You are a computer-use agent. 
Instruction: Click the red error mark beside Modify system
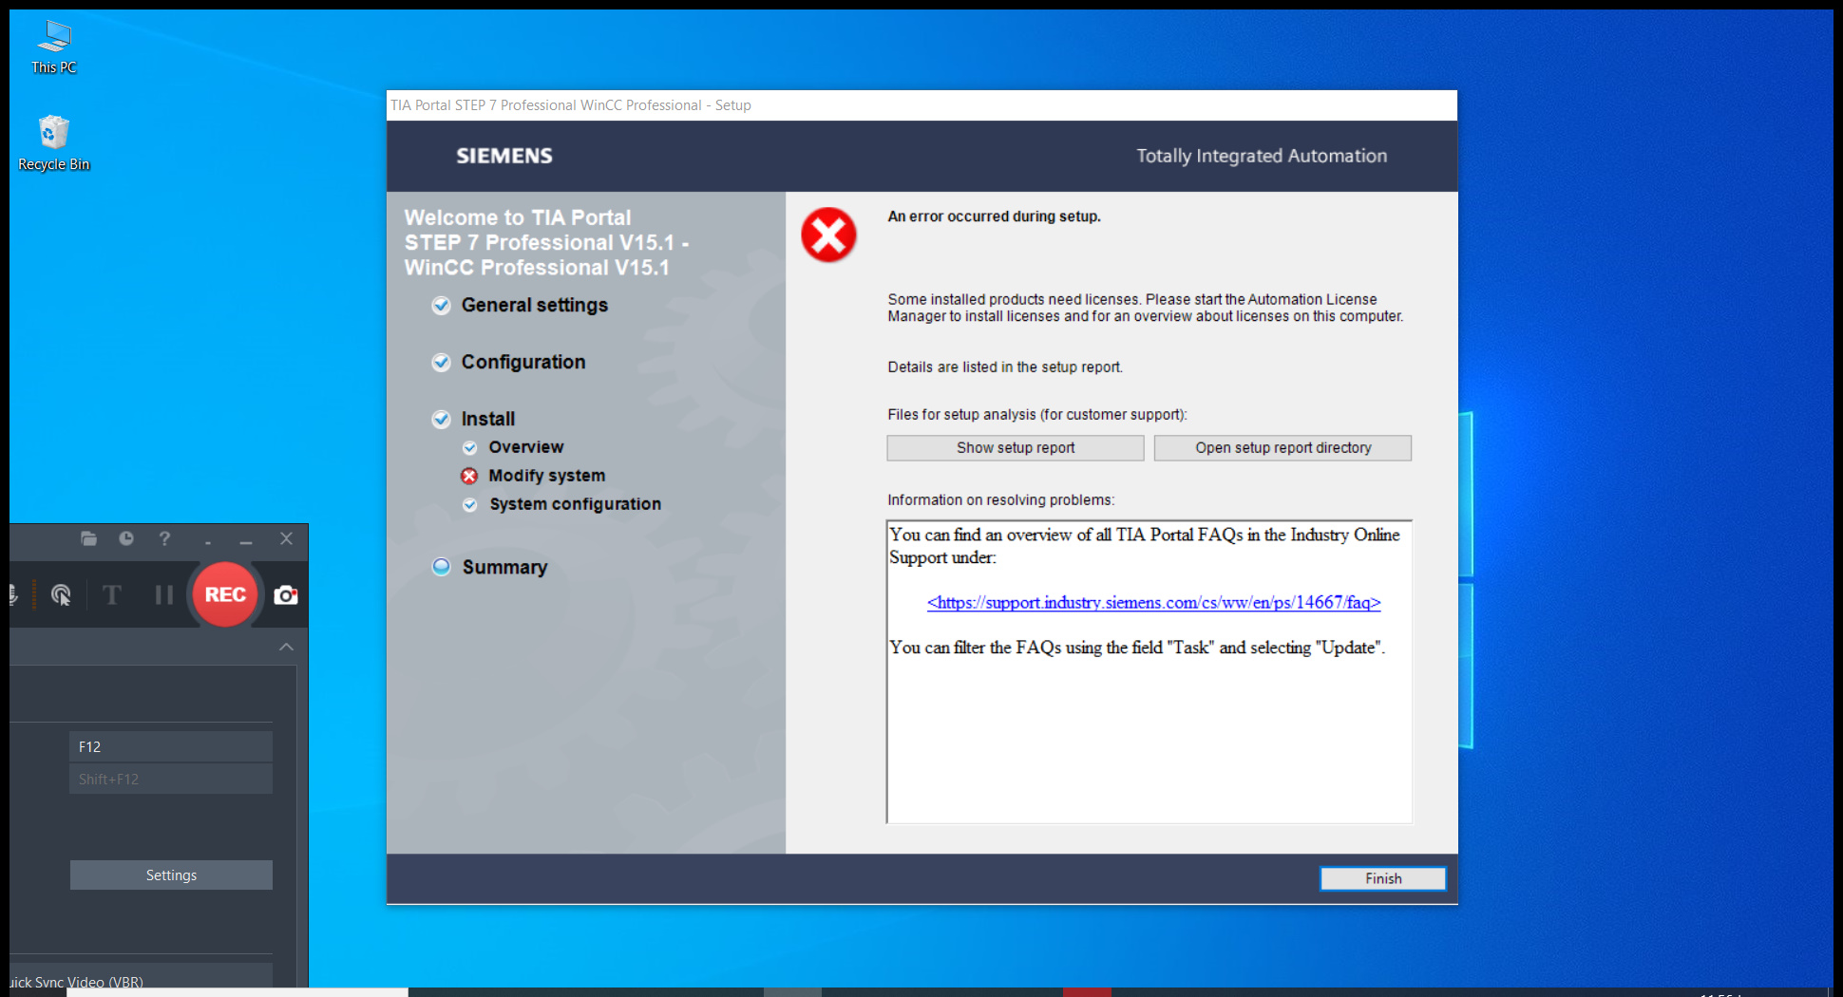coord(469,476)
